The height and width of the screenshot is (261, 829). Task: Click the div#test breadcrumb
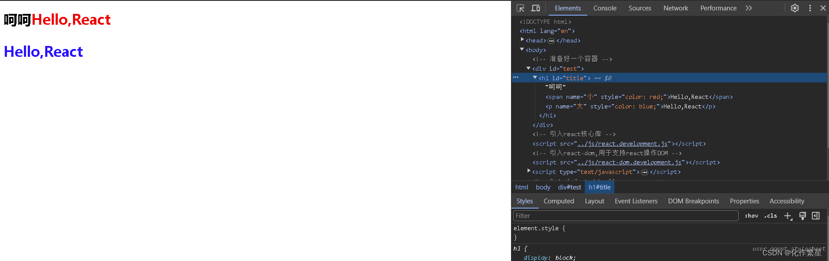(570, 187)
